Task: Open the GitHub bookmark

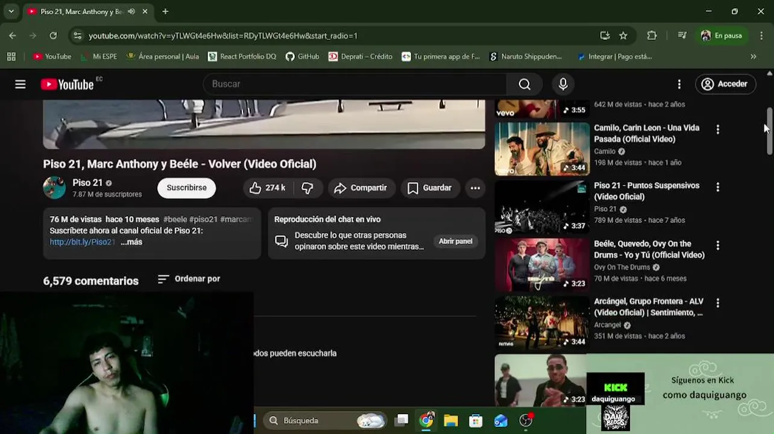Action: click(302, 57)
